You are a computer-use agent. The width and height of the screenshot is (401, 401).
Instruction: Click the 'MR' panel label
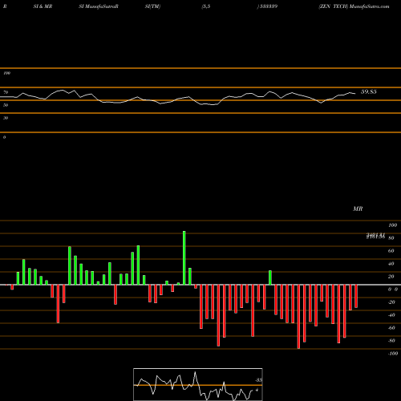pos(358,209)
